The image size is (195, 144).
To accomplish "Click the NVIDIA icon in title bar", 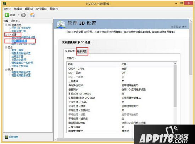I will (5, 4).
